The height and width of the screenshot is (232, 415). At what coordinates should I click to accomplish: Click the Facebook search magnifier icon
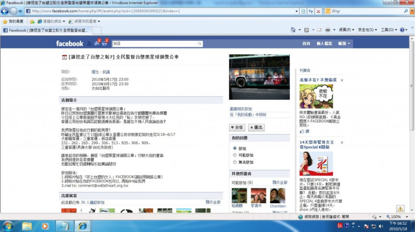click(x=200, y=44)
